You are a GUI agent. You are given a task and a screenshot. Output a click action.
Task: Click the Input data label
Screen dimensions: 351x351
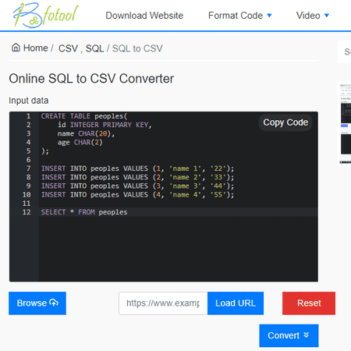coord(29,101)
